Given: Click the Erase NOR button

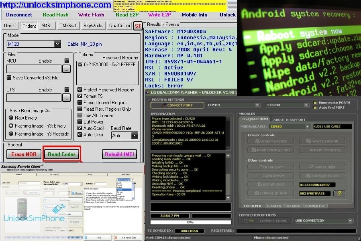Looking at the screenshot, I should (24, 154).
